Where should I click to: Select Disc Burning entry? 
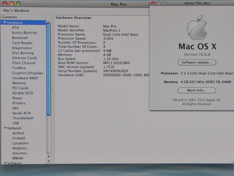23,53
